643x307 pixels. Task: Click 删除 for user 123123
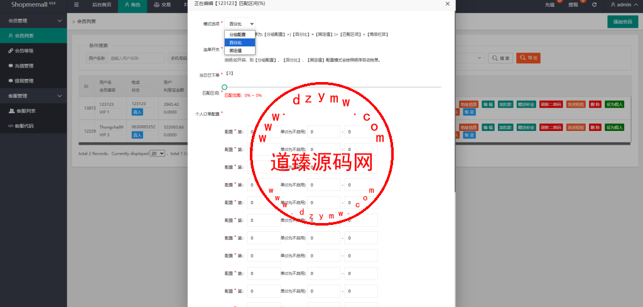(595, 105)
